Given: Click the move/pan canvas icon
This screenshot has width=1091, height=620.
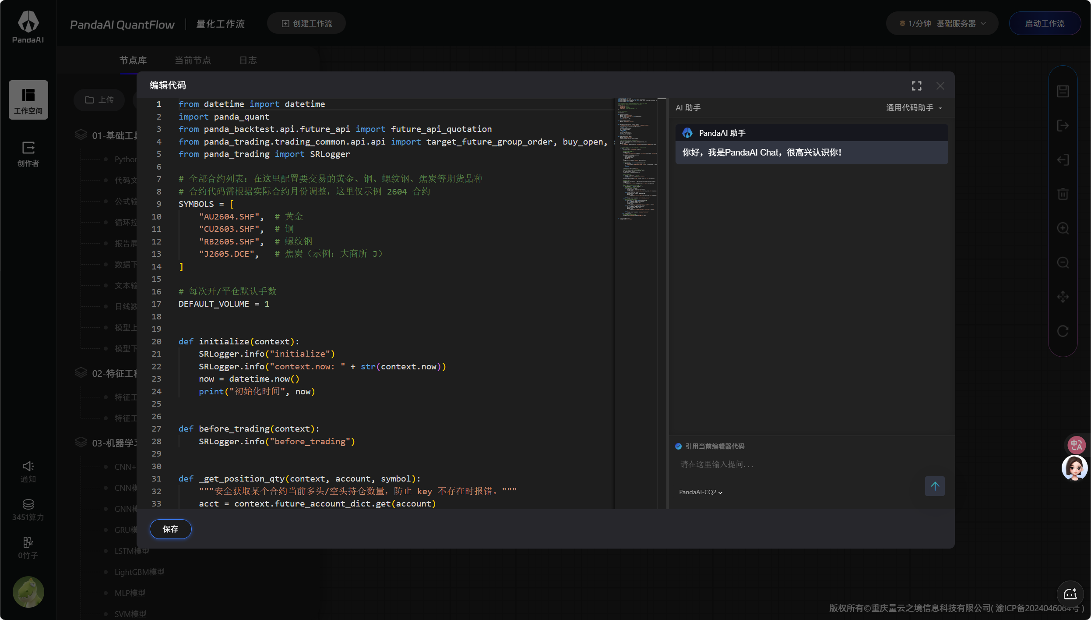Looking at the screenshot, I should (1063, 297).
